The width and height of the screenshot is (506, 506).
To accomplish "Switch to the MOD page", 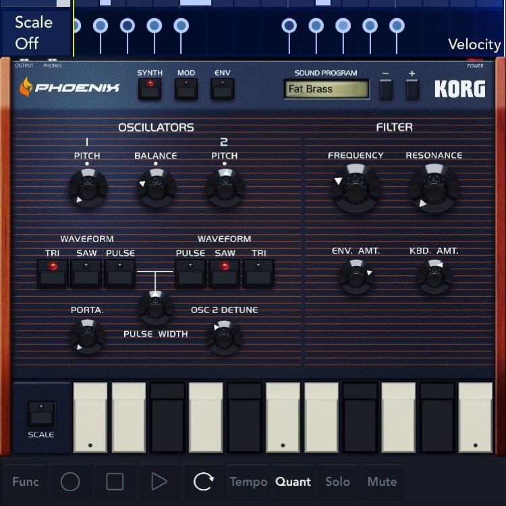I will click(186, 88).
